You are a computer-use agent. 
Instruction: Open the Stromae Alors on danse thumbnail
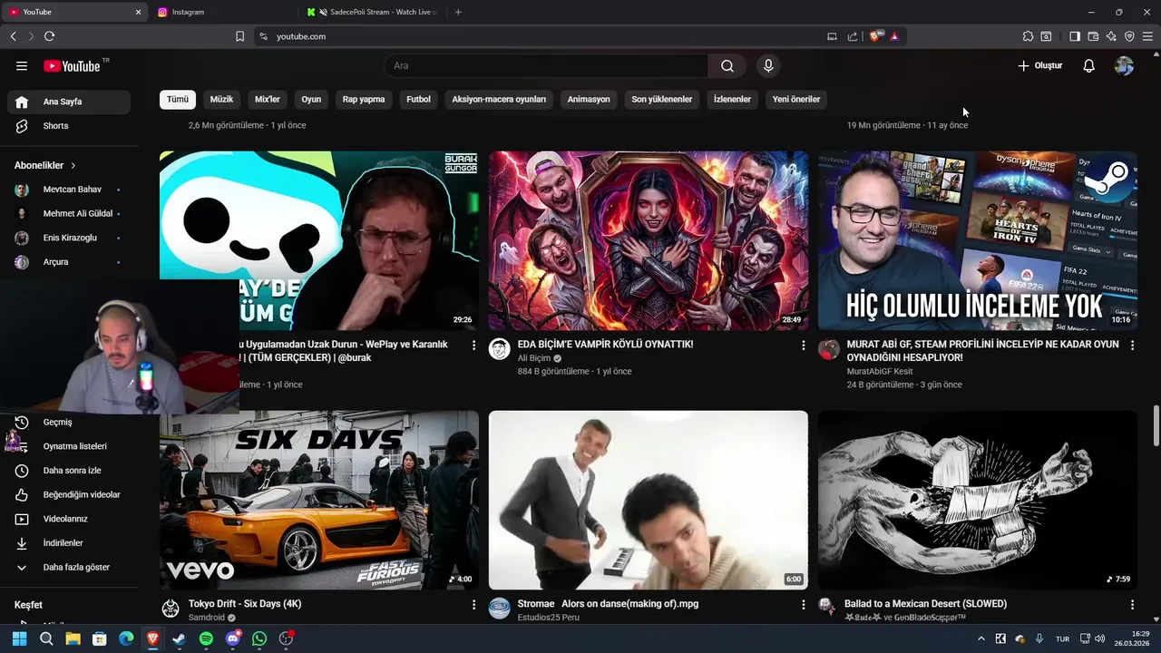(x=649, y=500)
